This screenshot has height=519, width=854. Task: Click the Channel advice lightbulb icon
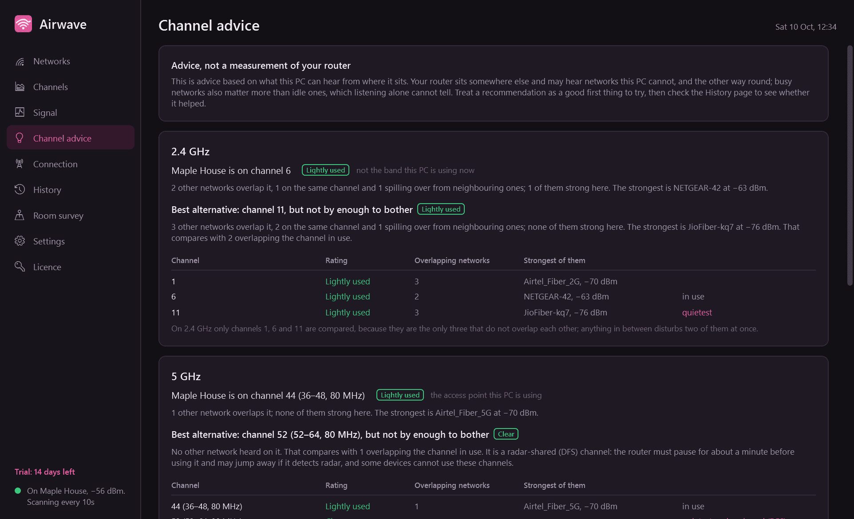[20, 138]
